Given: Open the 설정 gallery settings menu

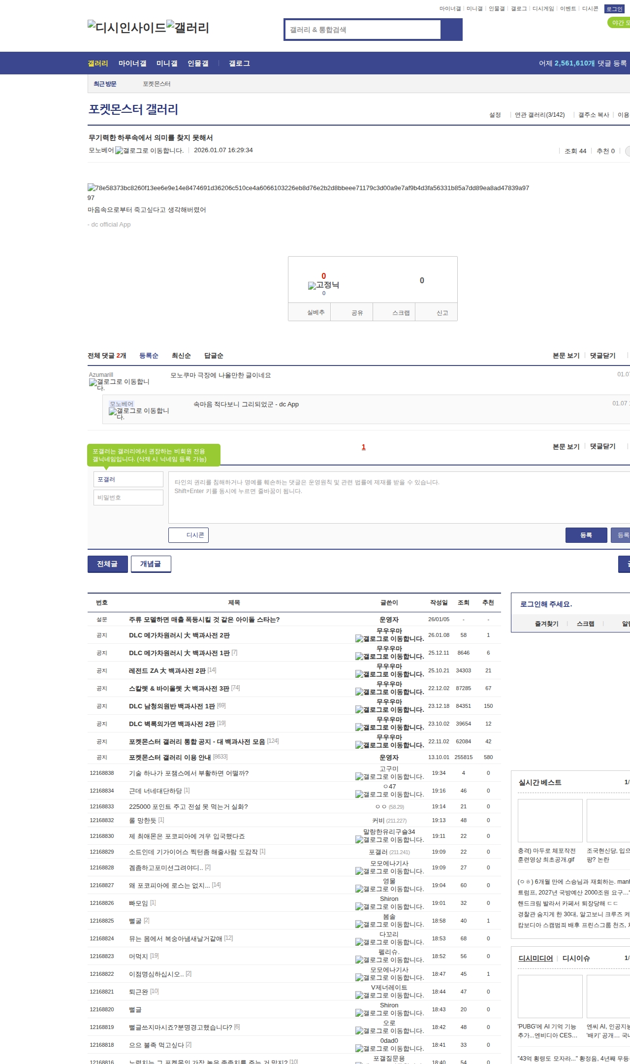Looking at the screenshot, I should [495, 115].
